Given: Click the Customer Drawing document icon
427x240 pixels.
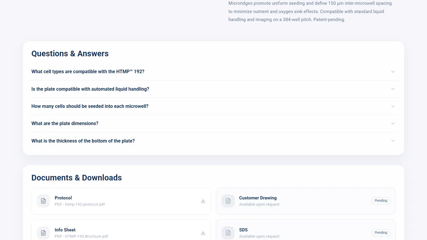Looking at the screenshot, I should pyautogui.click(x=228, y=201).
